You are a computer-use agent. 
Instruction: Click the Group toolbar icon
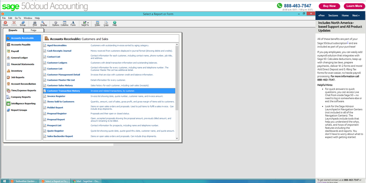(22, 24)
